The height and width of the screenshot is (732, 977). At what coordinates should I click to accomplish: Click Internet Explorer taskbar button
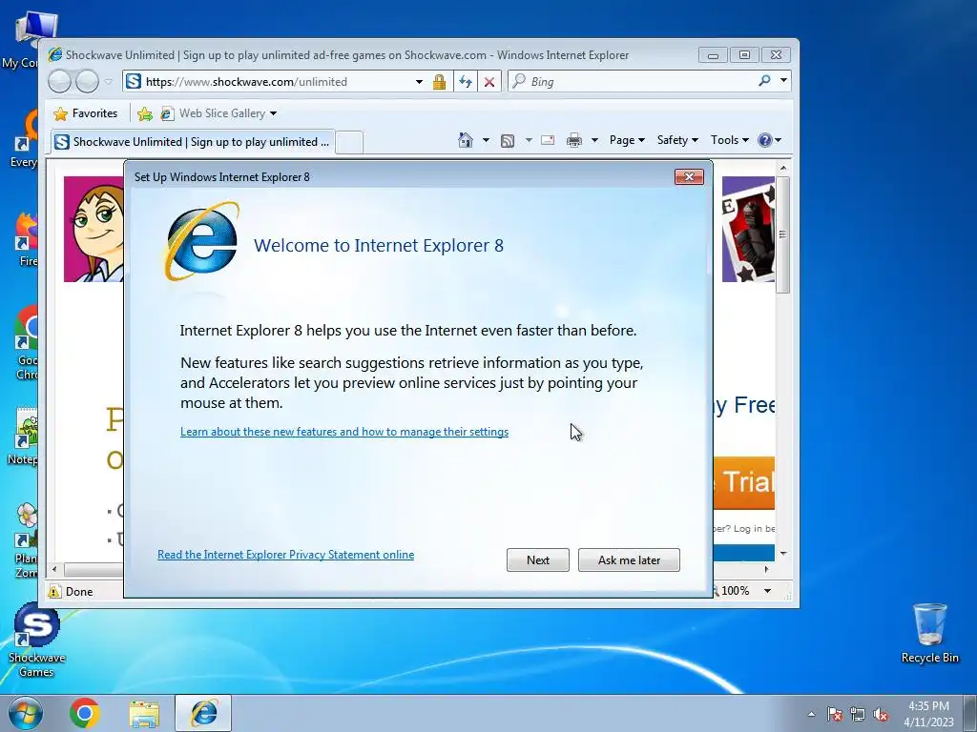204,713
